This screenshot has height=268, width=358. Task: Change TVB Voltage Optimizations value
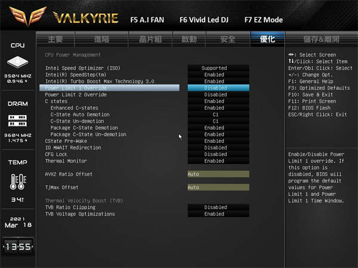coord(218,214)
